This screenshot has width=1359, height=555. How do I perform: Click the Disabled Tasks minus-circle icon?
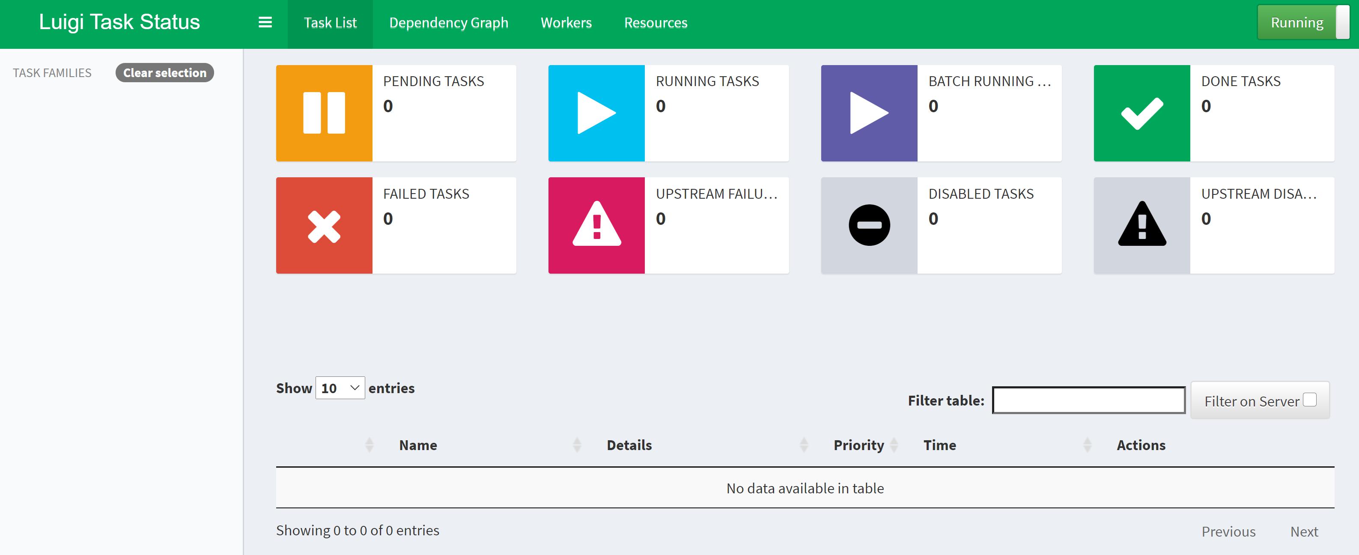click(869, 225)
